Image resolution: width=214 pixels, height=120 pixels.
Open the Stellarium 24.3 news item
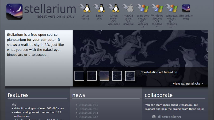pyautogui.click(x=89, y=105)
